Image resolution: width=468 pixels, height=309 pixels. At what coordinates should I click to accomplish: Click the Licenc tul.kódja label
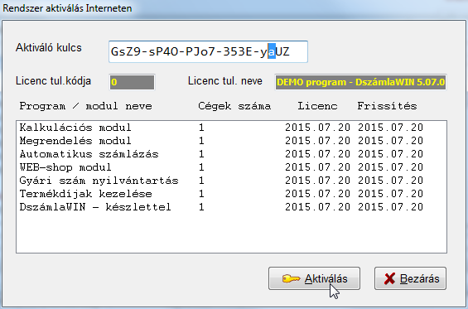[53, 81]
